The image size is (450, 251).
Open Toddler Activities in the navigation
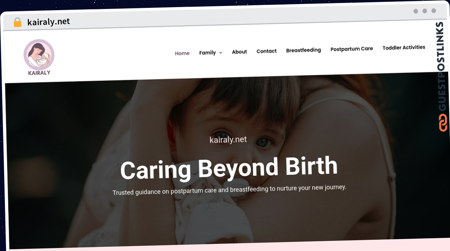(404, 48)
